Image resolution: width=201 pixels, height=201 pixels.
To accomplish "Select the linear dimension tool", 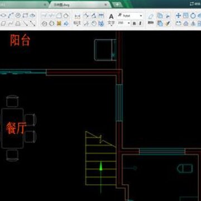I will click(77, 16).
